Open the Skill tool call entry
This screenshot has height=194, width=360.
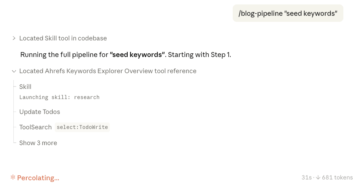[x=25, y=87]
